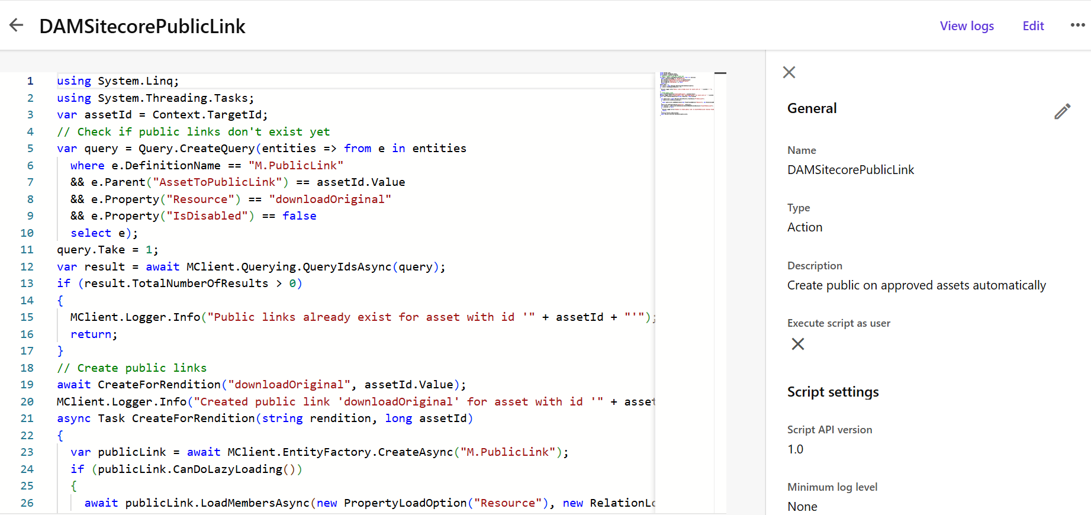Click the "downloadOriginal" string on line 8
This screenshot has height=515, width=1091.
pyautogui.click(x=330, y=199)
